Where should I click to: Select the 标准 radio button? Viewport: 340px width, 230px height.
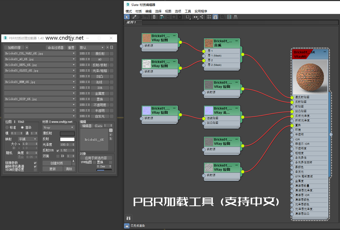click(7, 127)
